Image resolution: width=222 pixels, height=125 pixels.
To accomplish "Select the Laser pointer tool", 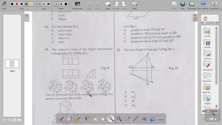I will 128,118.
